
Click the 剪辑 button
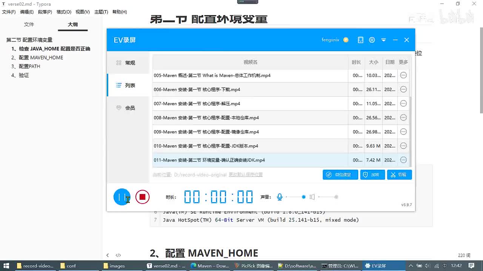(x=399, y=175)
